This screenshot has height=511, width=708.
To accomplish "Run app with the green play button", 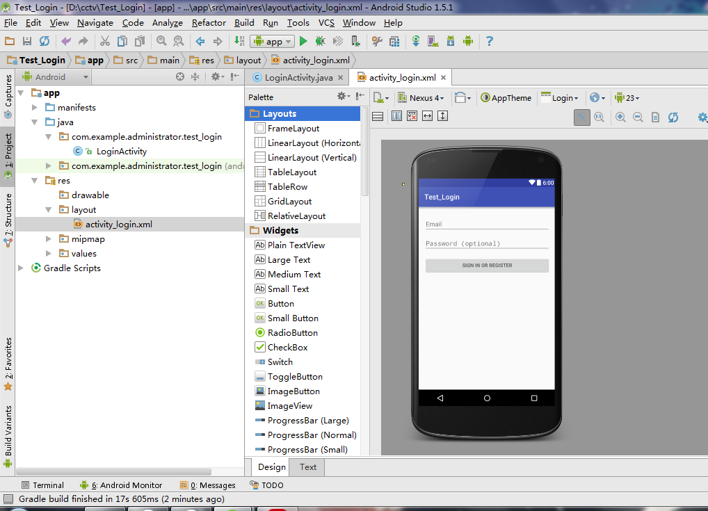I will click(303, 42).
